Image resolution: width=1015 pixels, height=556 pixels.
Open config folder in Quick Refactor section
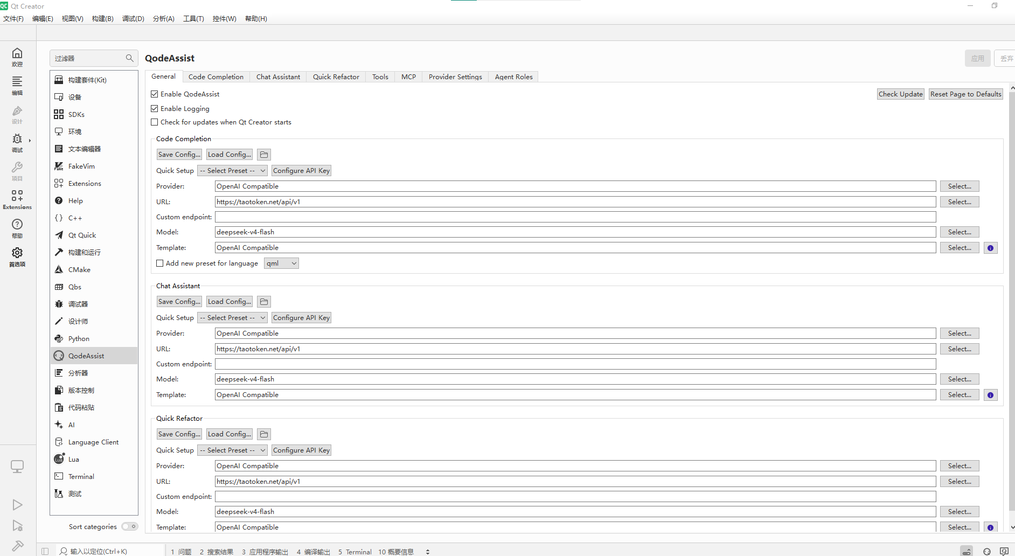[x=264, y=434]
